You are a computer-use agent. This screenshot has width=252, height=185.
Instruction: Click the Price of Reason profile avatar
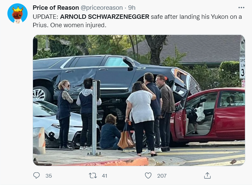pos(17,13)
